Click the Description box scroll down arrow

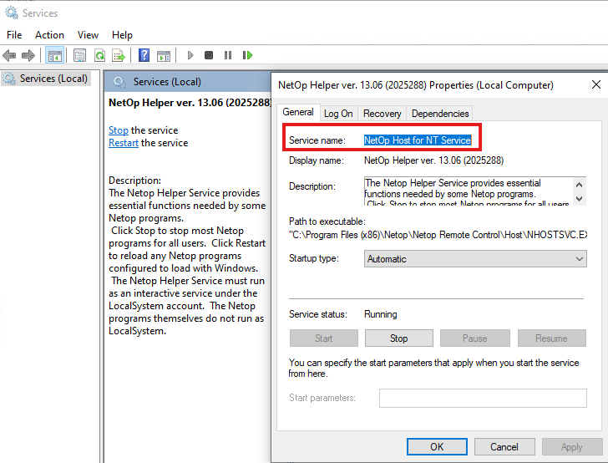pyautogui.click(x=579, y=198)
